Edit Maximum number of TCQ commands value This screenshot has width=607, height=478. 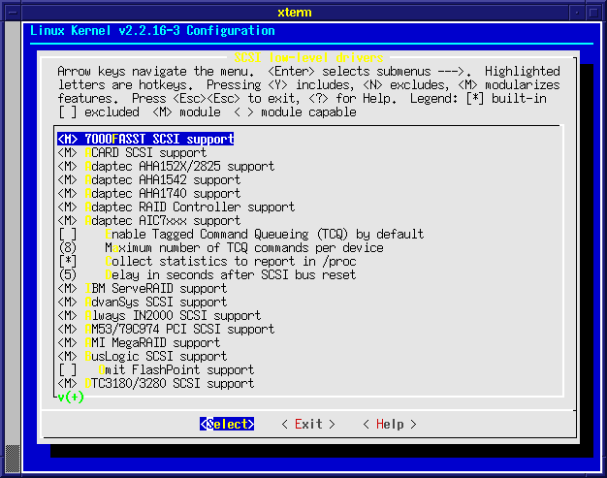[x=67, y=247]
